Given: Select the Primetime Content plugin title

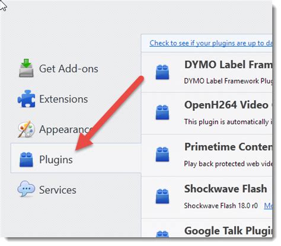Looking at the screenshot, I should click(x=228, y=147).
